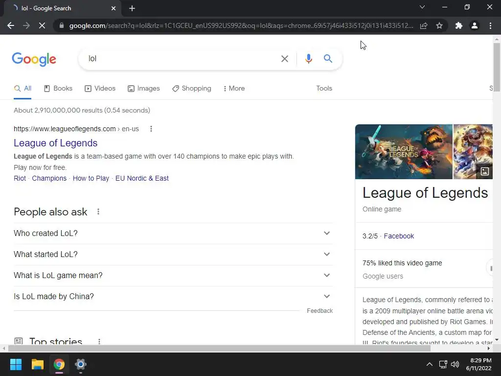This screenshot has height=376, width=501.
Task: Open the search Tools button
Action: tap(324, 88)
